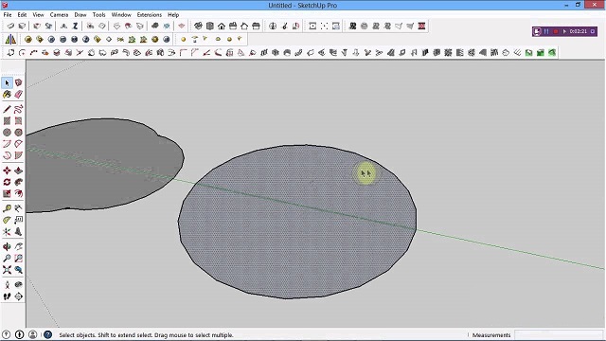606x341 pixels.
Task: Select the Offset tool
Action: click(18, 193)
